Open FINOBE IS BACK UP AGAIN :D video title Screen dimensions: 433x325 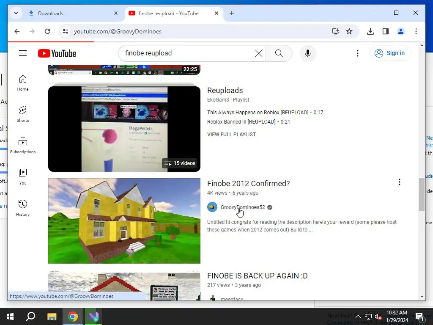coord(258,276)
